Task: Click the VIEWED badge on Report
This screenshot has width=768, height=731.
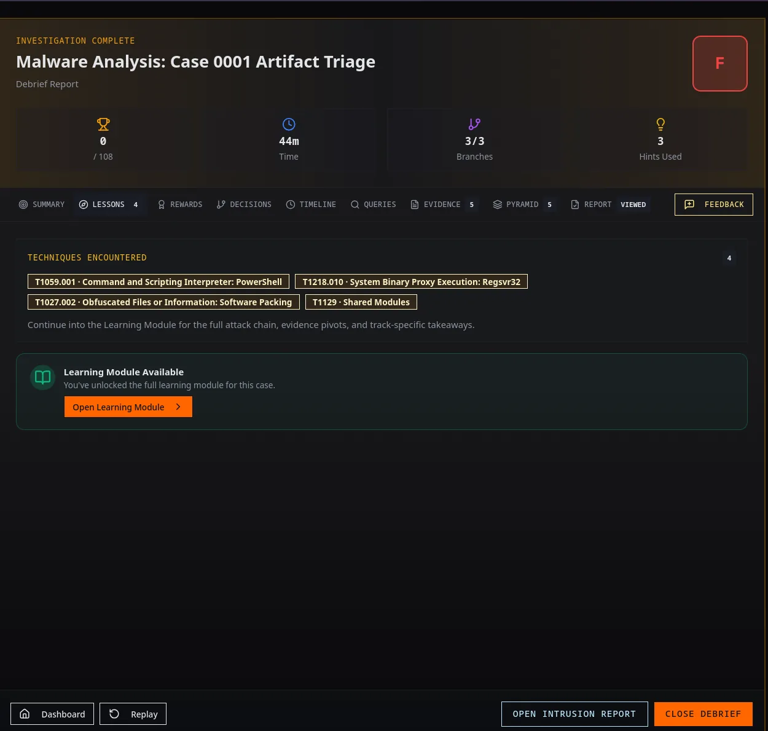Action: click(633, 205)
